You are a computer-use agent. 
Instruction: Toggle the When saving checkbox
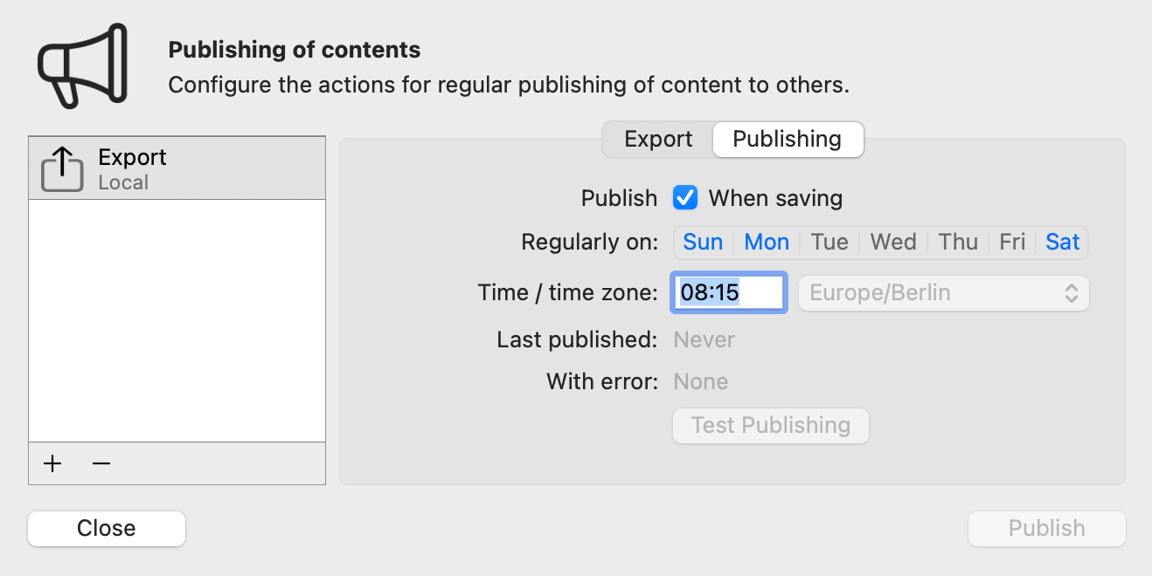coord(685,198)
